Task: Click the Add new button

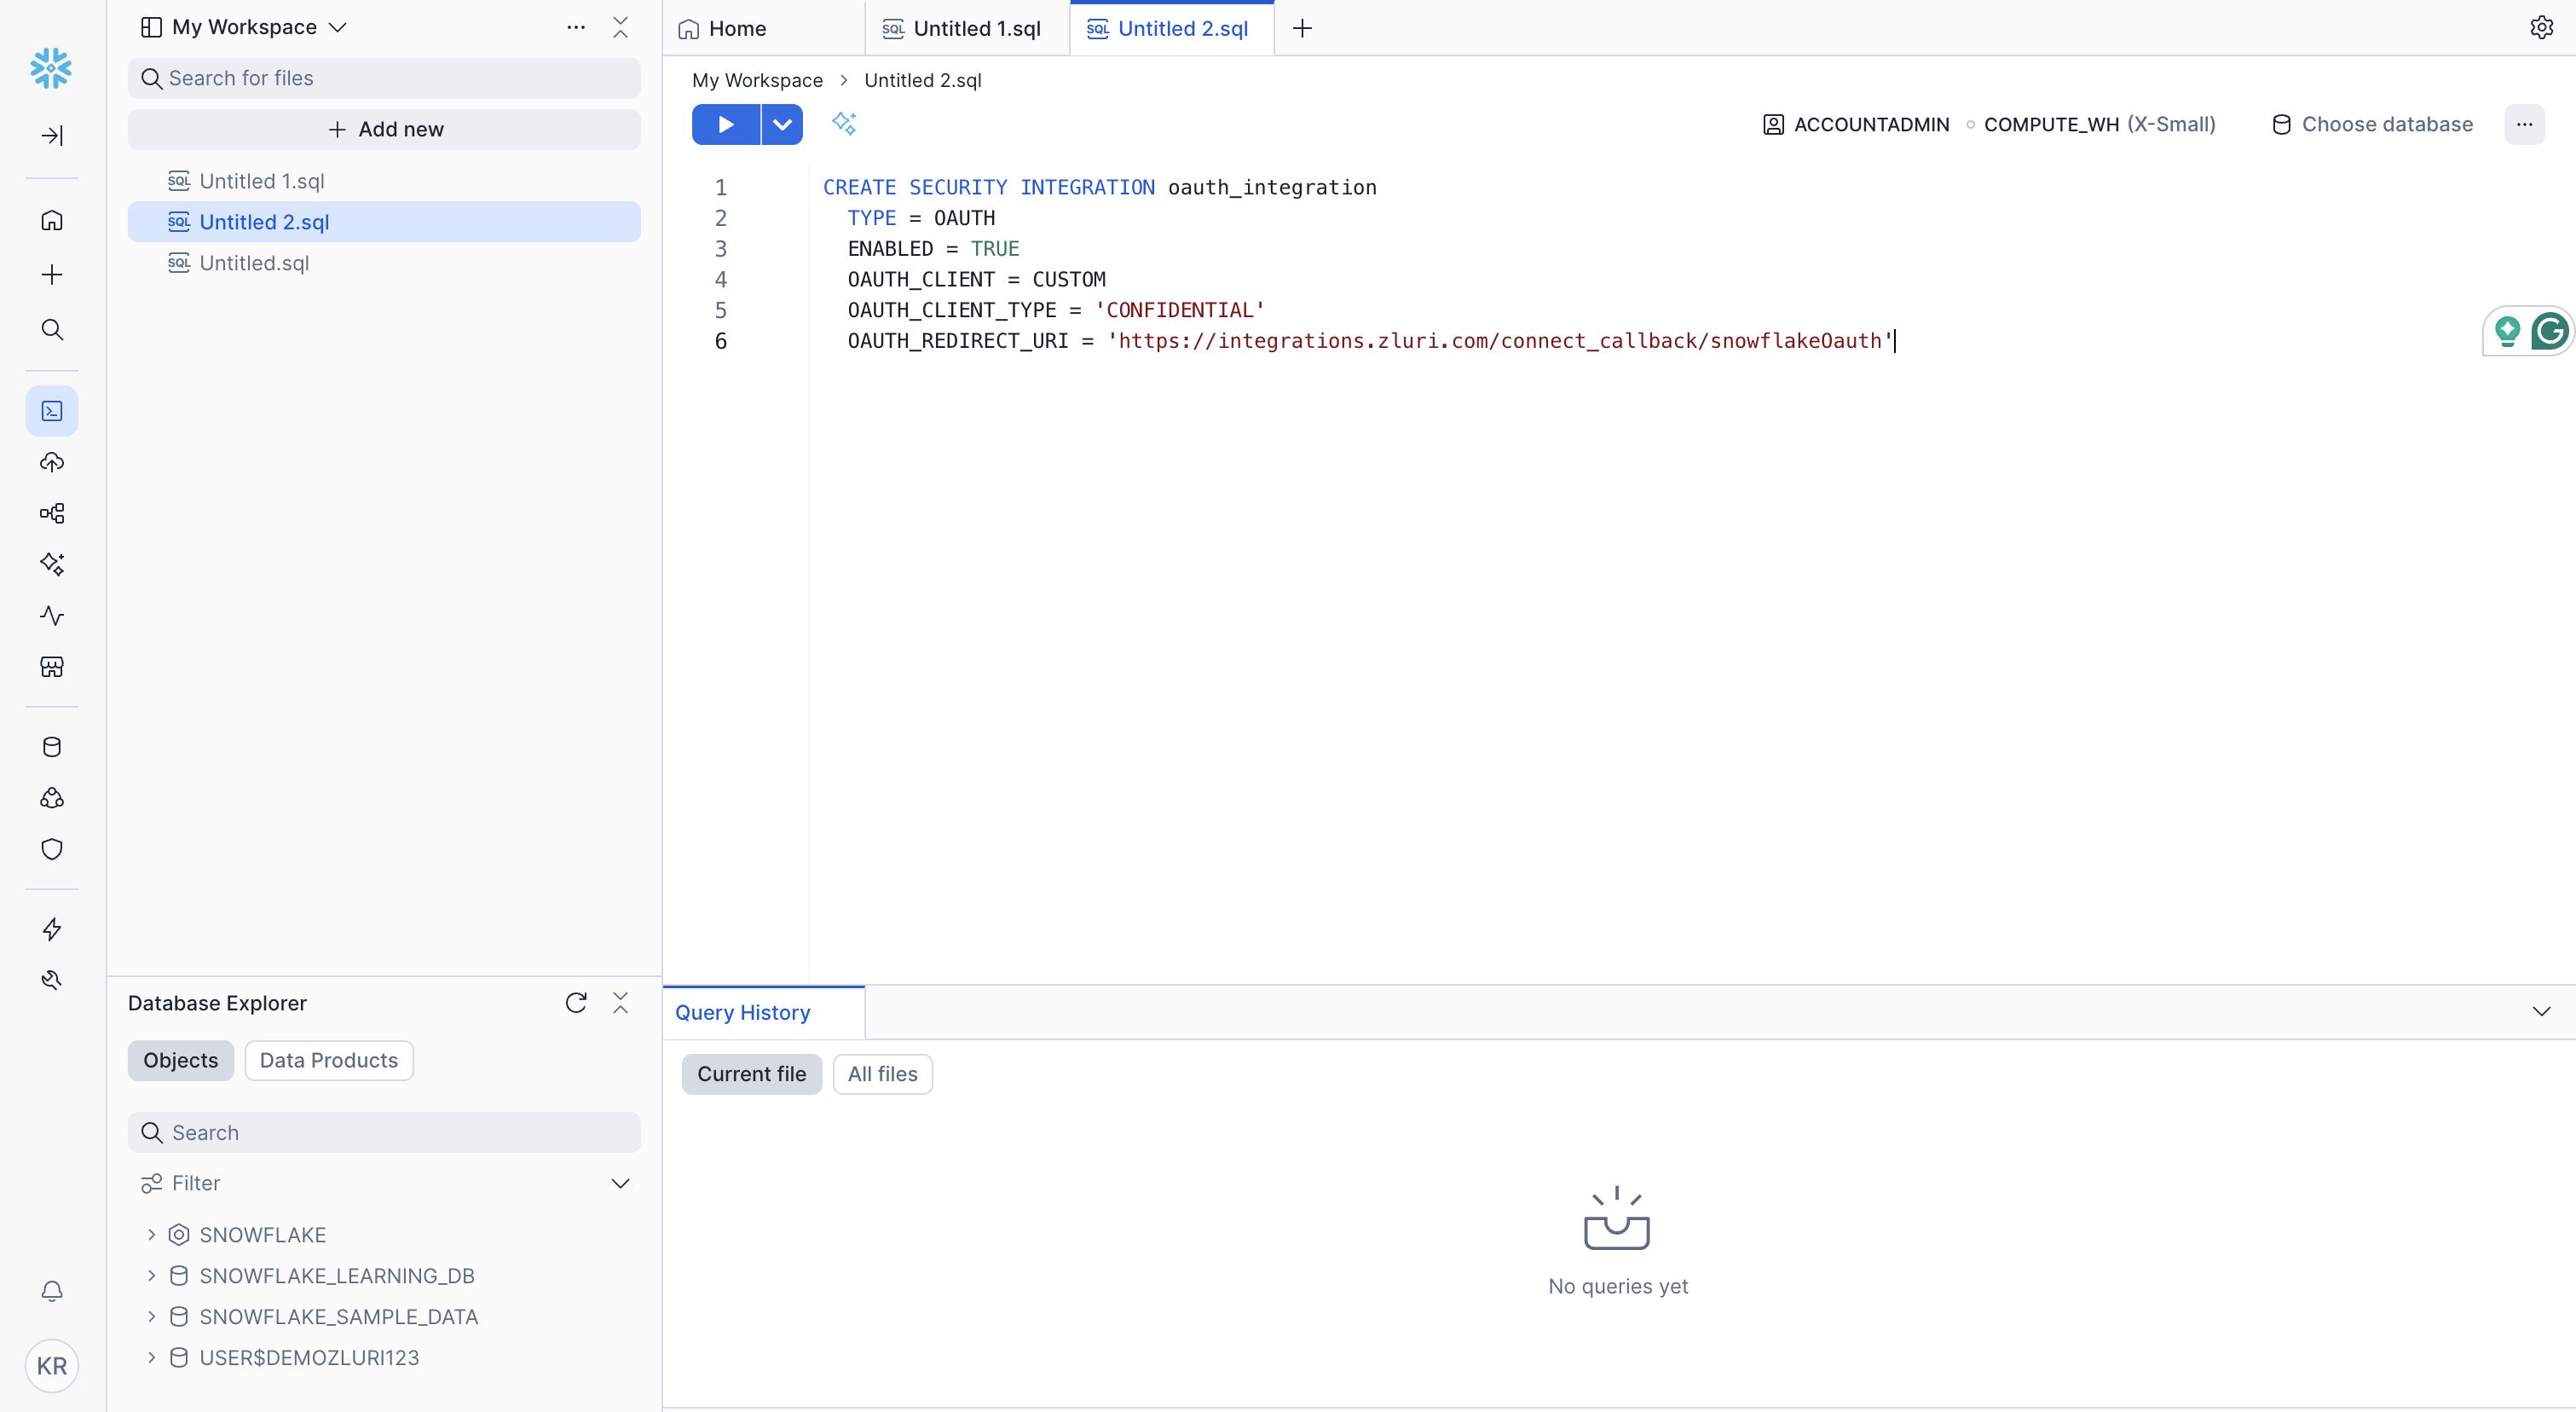Action: coord(384,129)
